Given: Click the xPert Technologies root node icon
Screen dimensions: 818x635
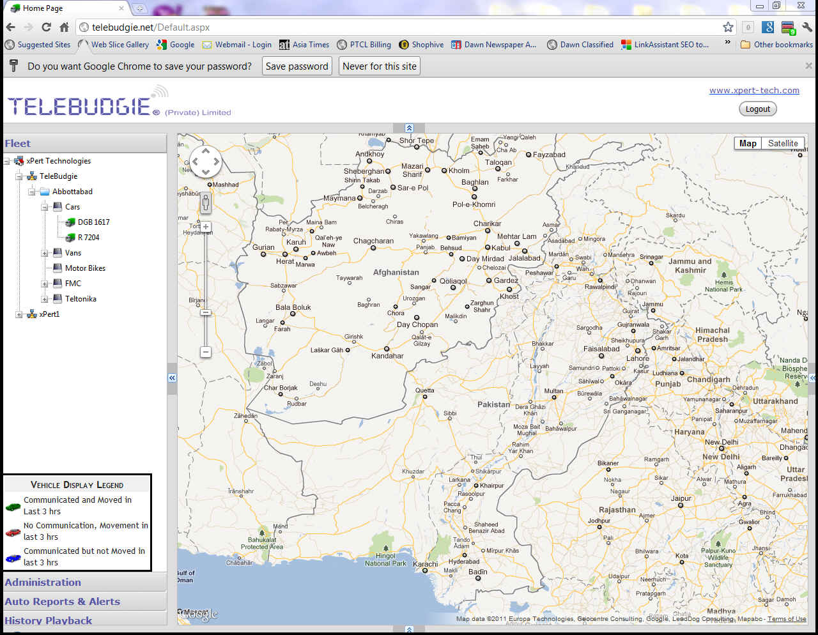Looking at the screenshot, I should pos(19,161).
